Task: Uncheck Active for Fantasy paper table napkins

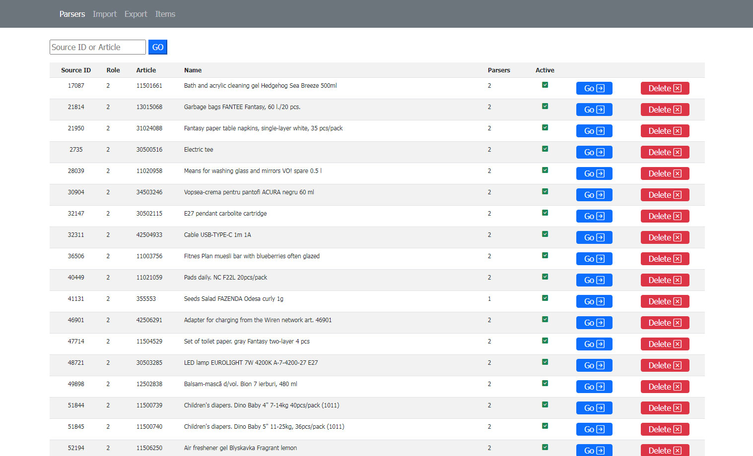Action: click(x=545, y=127)
